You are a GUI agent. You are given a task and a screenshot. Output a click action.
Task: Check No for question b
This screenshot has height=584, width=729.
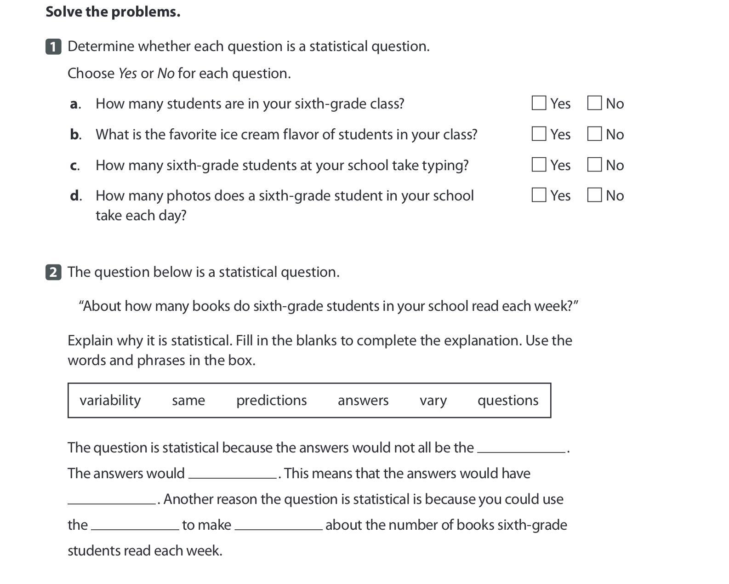(x=594, y=134)
